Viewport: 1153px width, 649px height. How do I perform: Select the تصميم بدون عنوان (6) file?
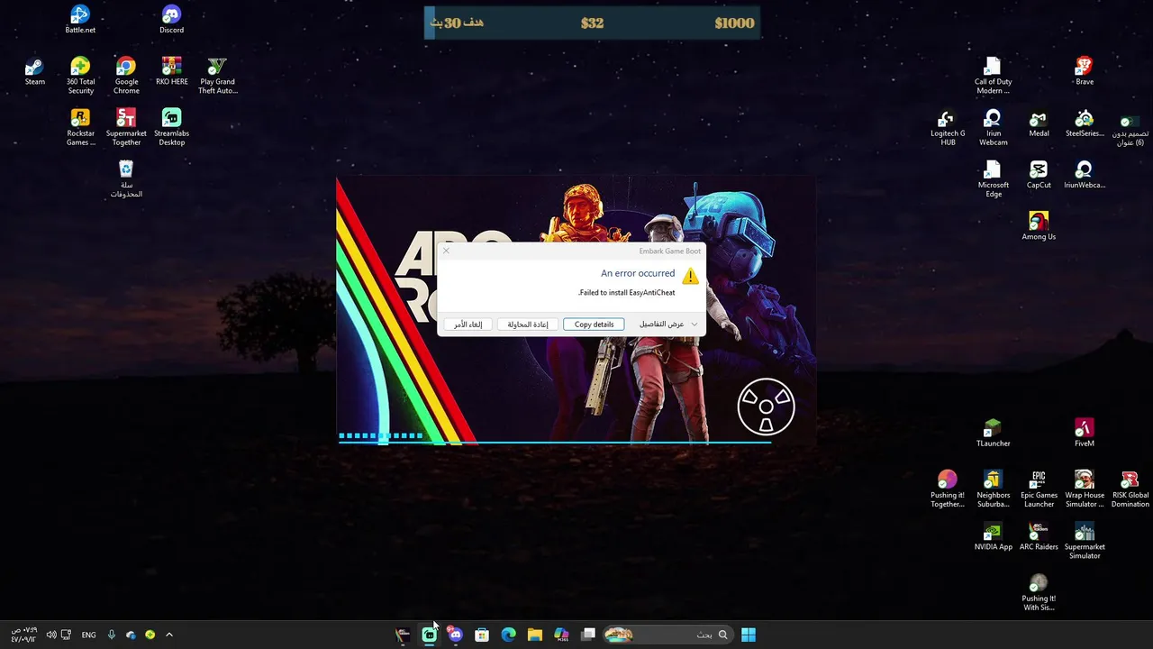click(1130, 131)
